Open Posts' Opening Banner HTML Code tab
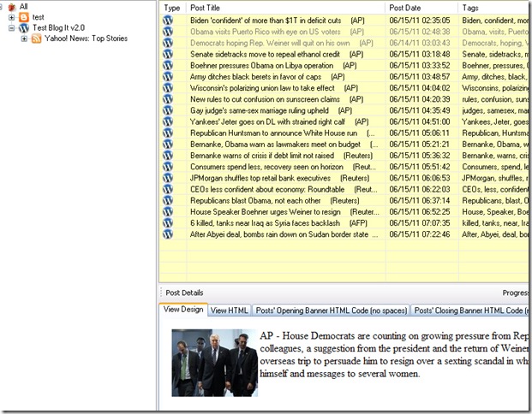 pyautogui.click(x=332, y=310)
